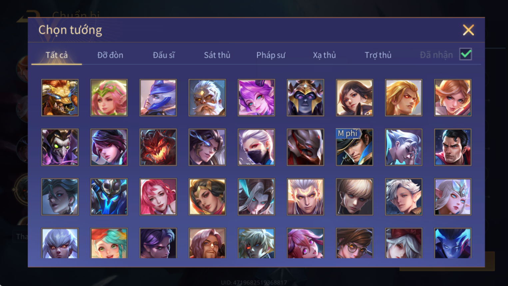The width and height of the screenshot is (508, 286).
Task: Select the red lava demon hero portrait
Action: [158, 147]
